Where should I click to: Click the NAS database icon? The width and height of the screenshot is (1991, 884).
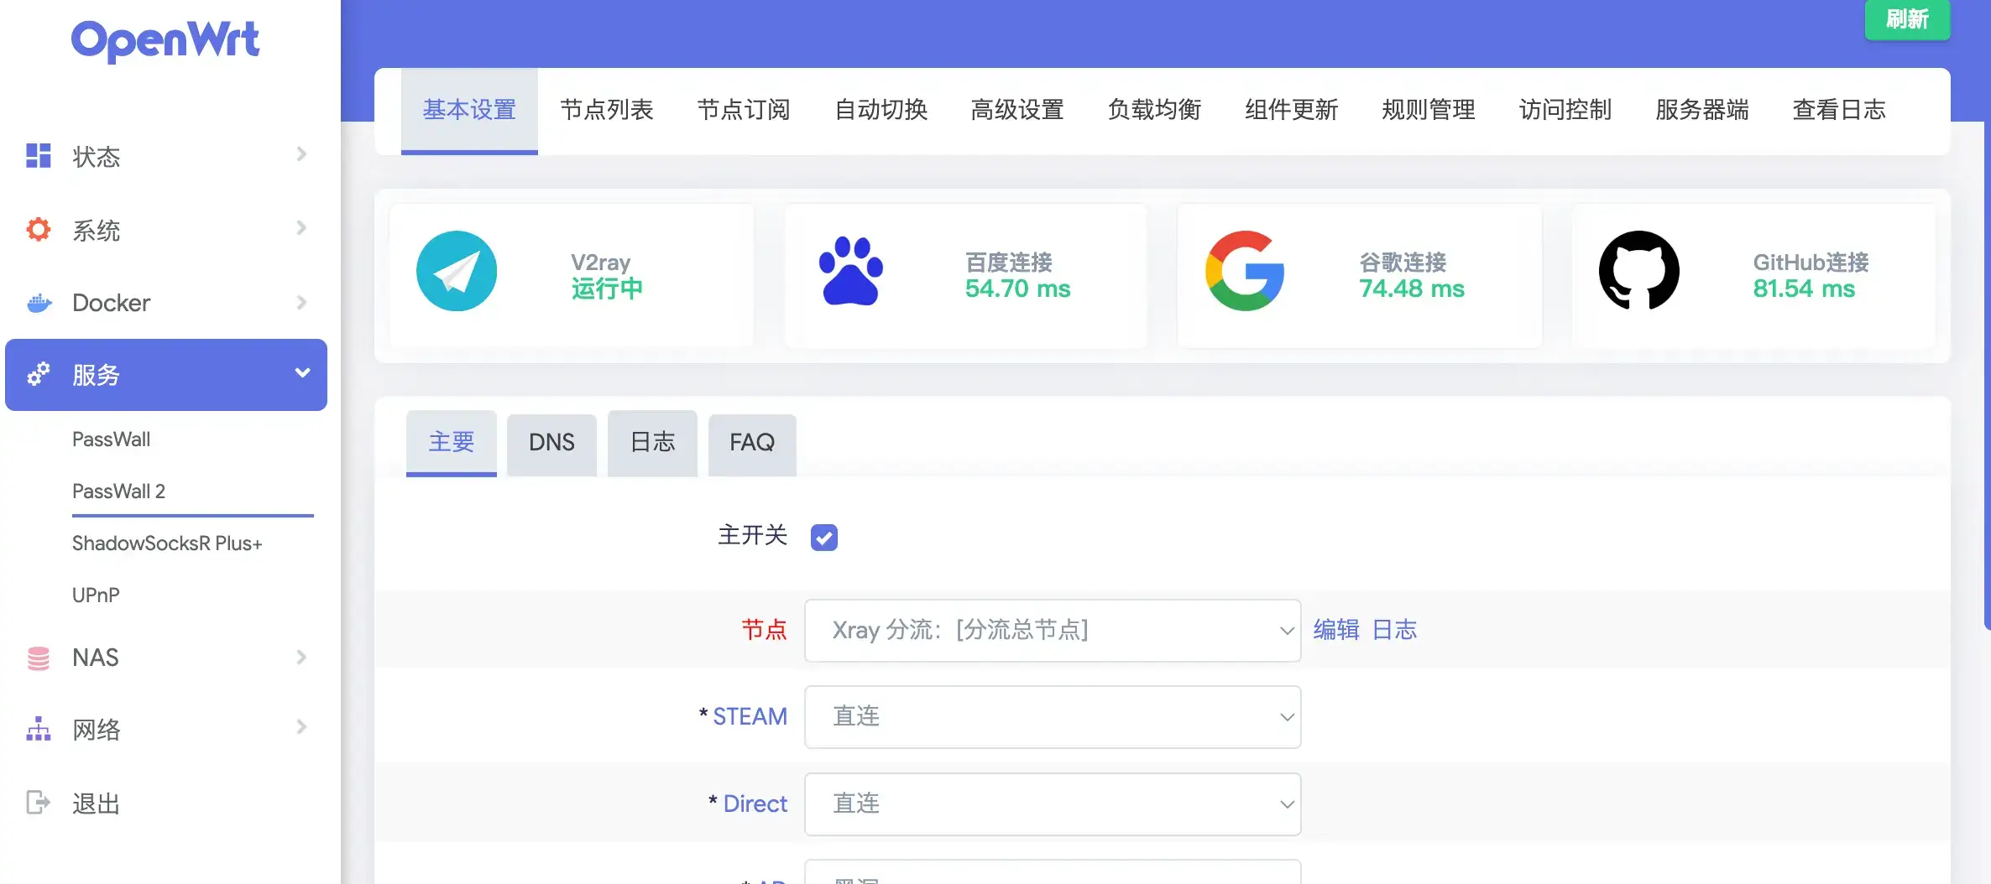39,658
